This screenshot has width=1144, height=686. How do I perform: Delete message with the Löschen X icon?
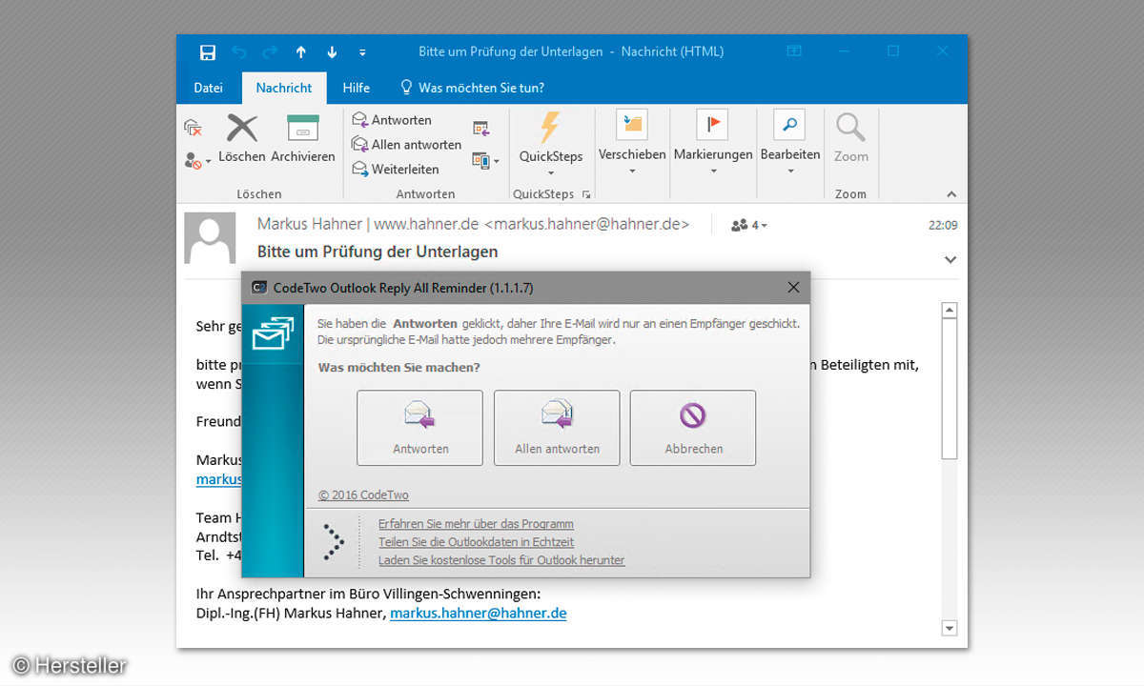coord(242,139)
